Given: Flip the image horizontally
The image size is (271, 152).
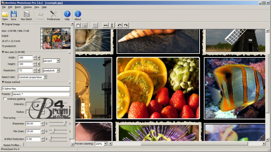Looking at the screenshot, I should pyautogui.click(x=105, y=25).
